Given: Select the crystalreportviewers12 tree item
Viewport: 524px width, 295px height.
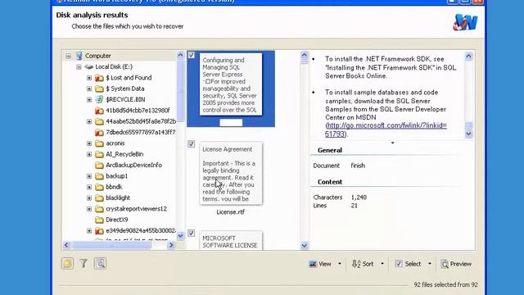Looking at the screenshot, I should coord(136,209).
